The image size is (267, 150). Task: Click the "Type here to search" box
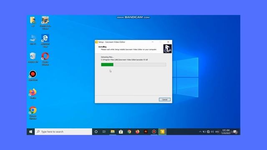(x=63, y=132)
